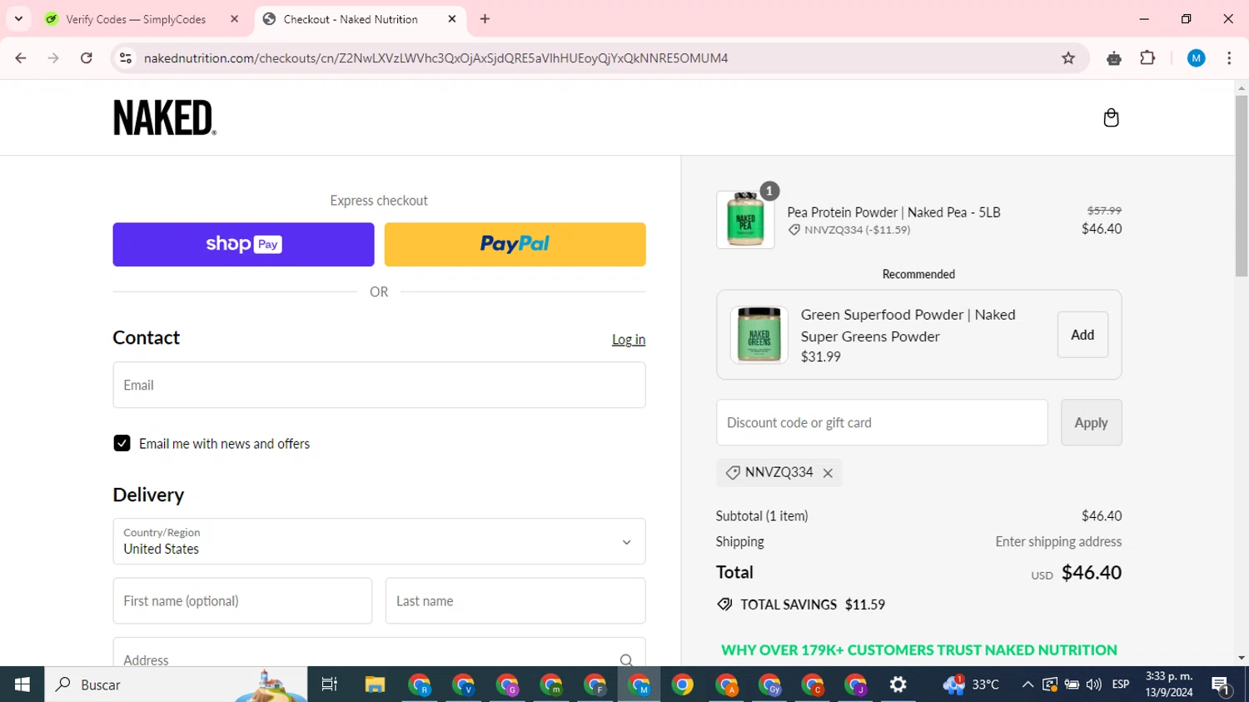
Task: Click the Windows search box Buscar
Action: coord(176,685)
